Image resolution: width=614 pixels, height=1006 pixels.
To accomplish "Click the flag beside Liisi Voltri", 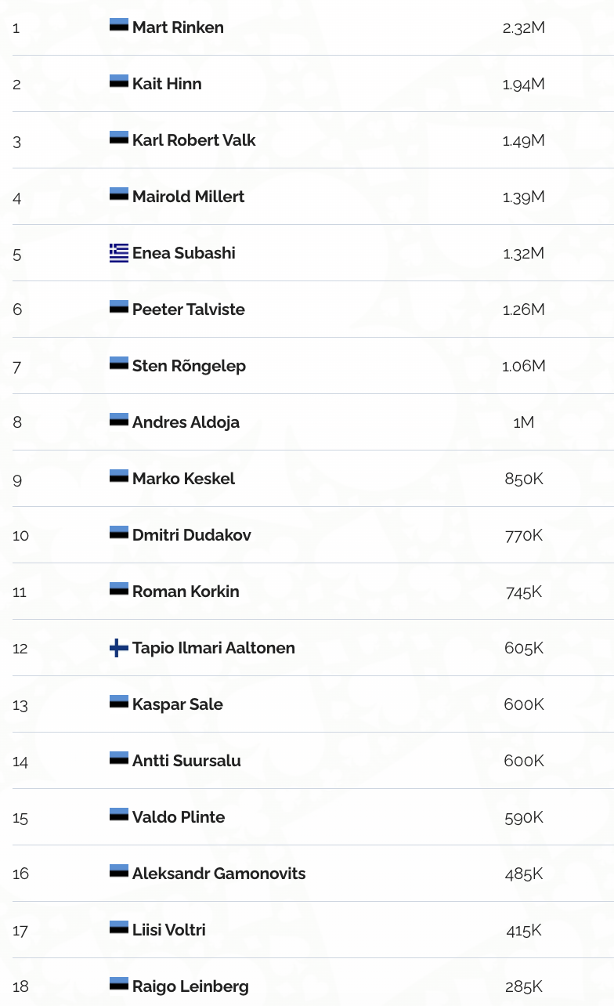I will 119,928.
